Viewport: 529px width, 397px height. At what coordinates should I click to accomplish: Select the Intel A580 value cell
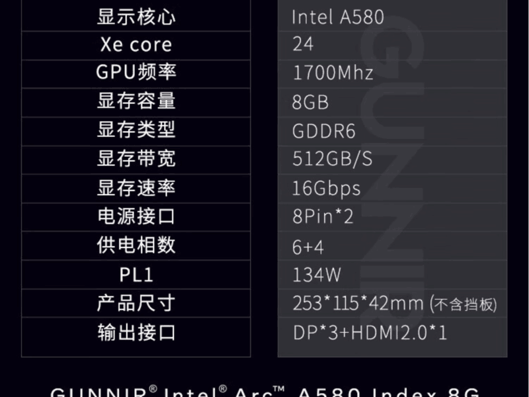pyautogui.click(x=392, y=17)
